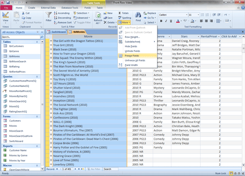Choose Row Height menu item
245x176 pixels.
(137, 37)
